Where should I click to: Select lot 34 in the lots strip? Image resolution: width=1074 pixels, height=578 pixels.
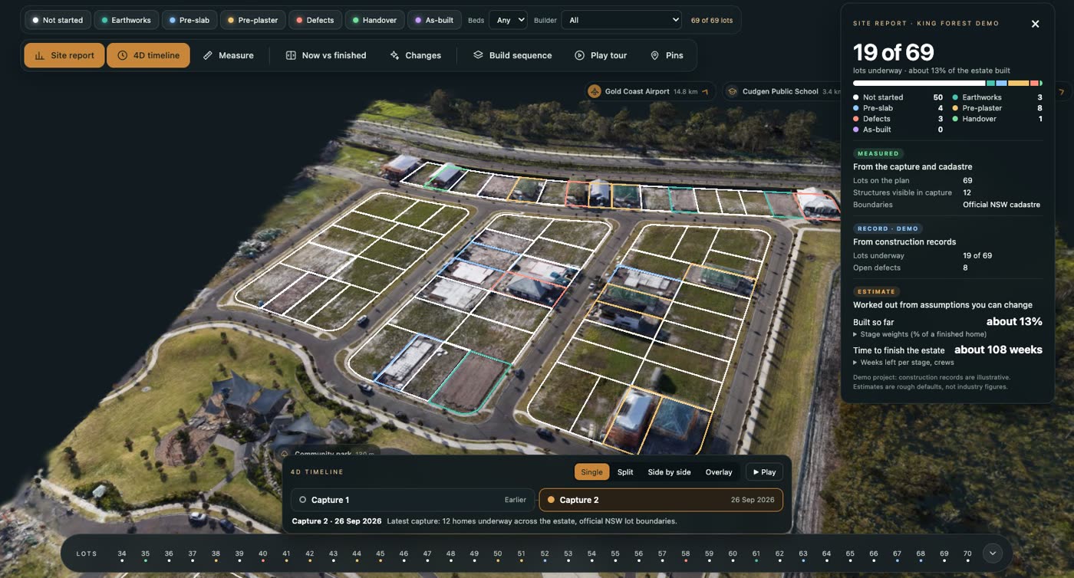pos(122,555)
